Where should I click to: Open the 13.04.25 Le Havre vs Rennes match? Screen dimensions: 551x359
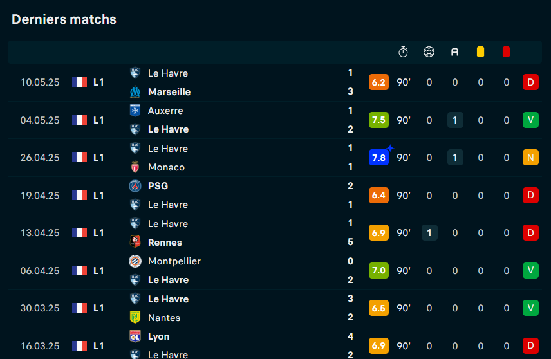pos(275,233)
